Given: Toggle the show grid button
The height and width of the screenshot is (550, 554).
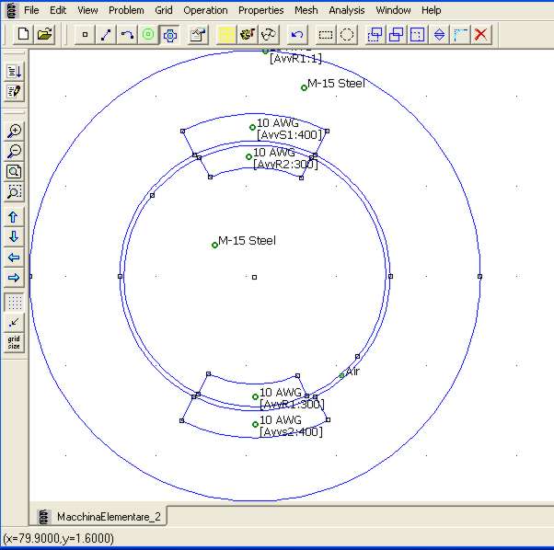Looking at the screenshot, I should click(x=14, y=302).
